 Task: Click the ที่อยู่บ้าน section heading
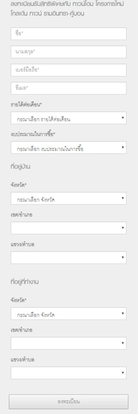tap(20, 167)
